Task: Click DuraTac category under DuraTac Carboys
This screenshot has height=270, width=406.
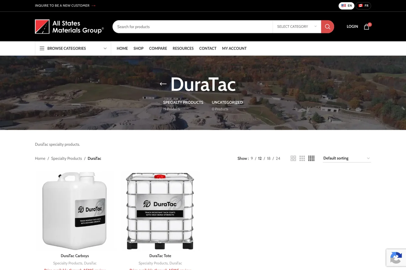Action: click(90, 263)
